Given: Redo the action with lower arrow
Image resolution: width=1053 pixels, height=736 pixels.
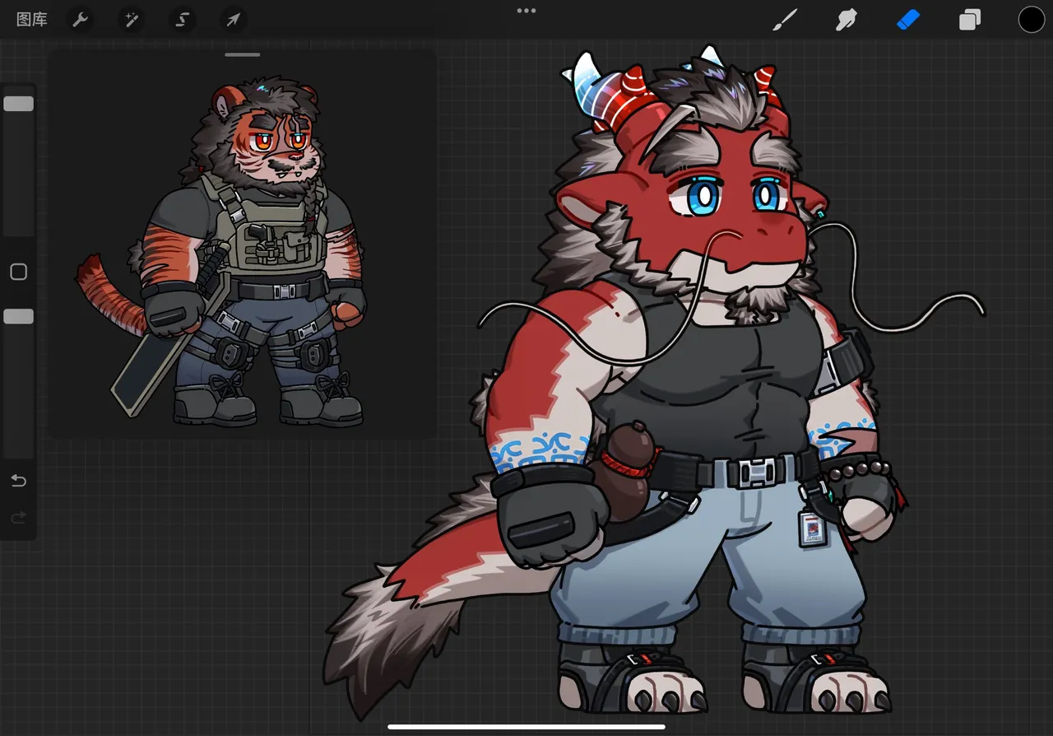Looking at the screenshot, I should 18,518.
